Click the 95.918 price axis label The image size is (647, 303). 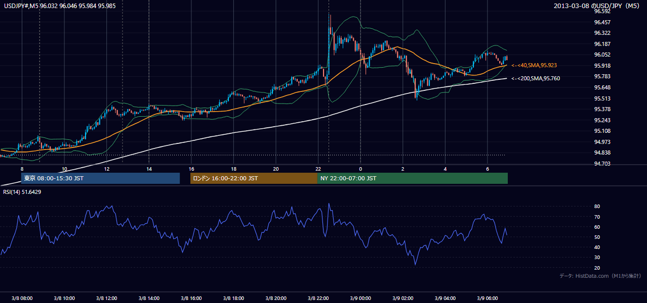click(601, 66)
